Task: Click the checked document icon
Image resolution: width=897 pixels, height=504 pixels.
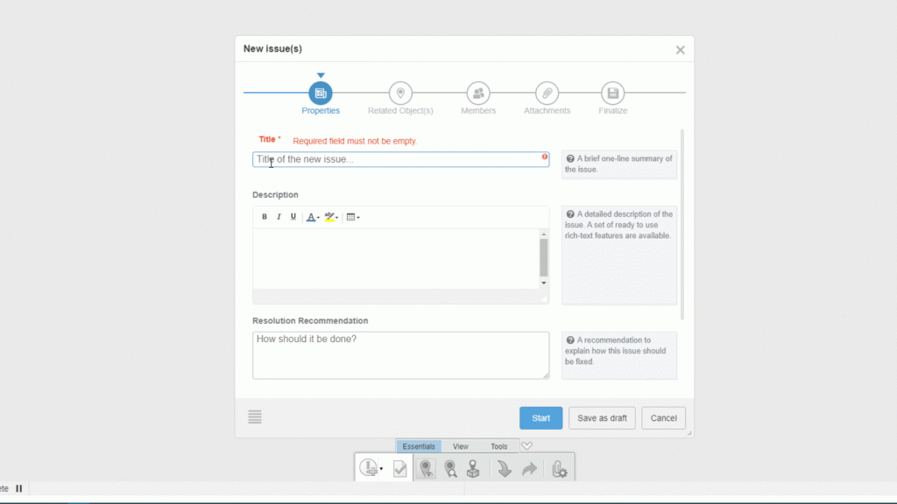Action: (x=399, y=470)
